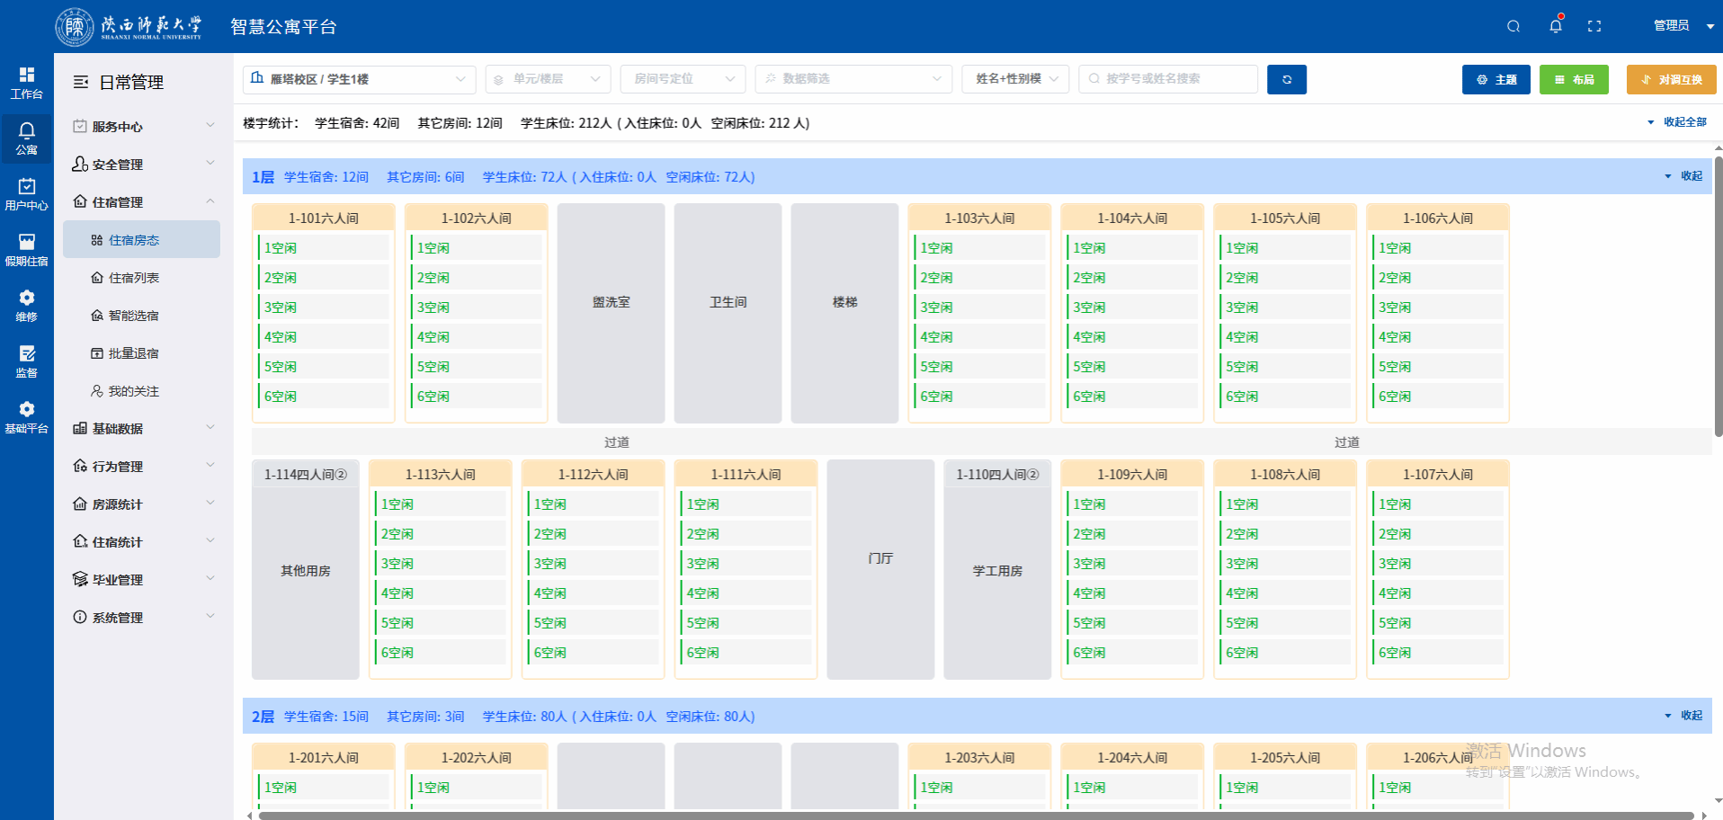This screenshot has width=1723, height=820.
Task: Expand the 服务中心 menu group
Action: click(144, 127)
